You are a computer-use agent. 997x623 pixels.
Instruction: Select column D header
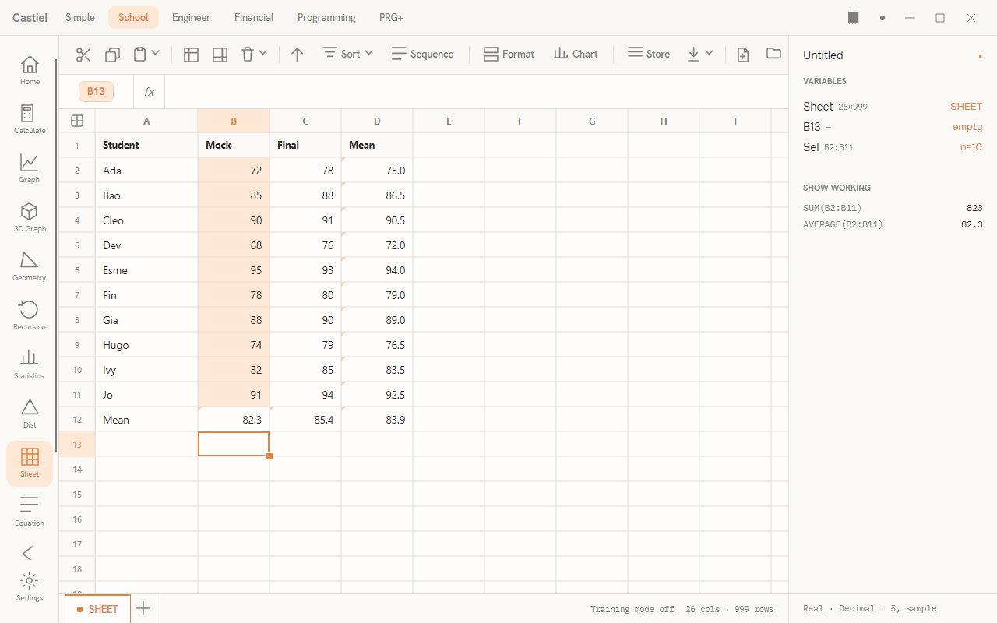377,121
